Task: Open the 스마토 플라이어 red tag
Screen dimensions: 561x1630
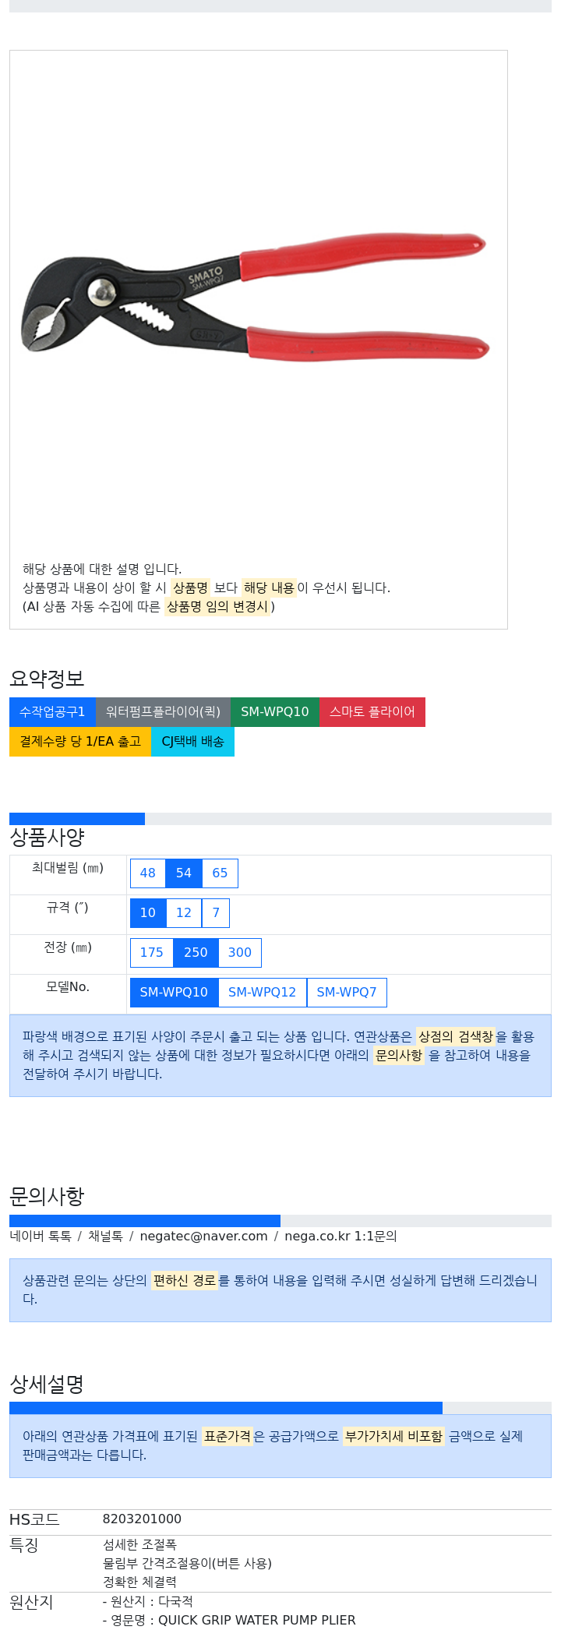Action: click(372, 712)
